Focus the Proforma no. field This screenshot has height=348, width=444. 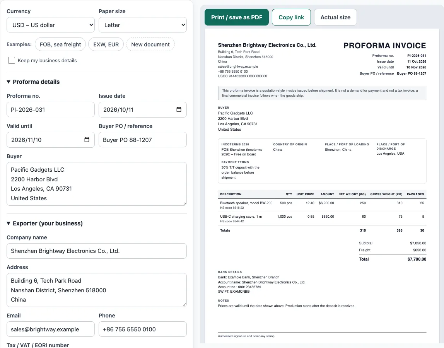[51, 109]
